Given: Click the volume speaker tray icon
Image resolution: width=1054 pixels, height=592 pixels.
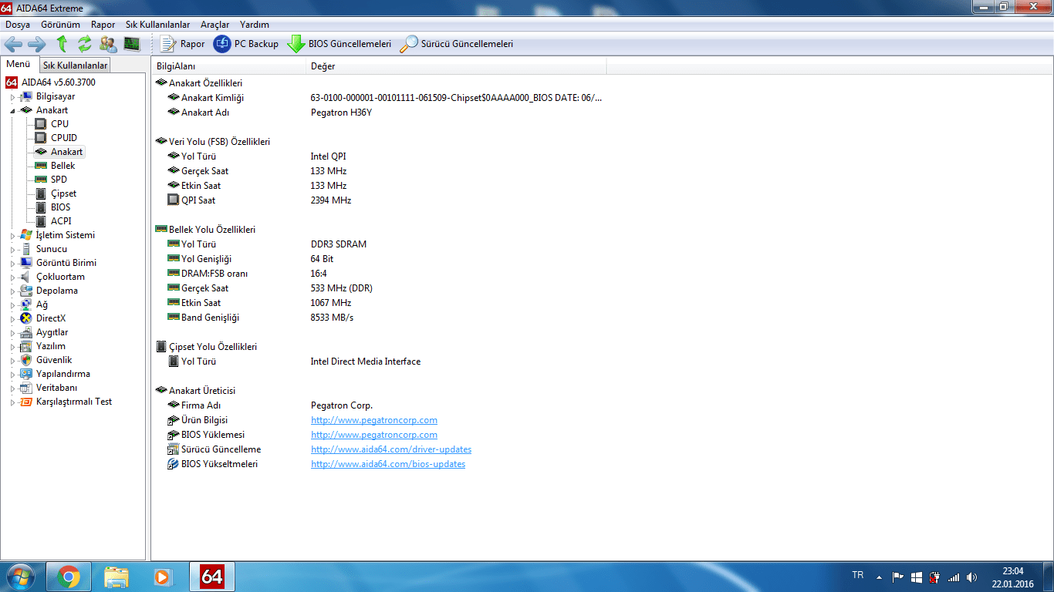Looking at the screenshot, I should [971, 577].
